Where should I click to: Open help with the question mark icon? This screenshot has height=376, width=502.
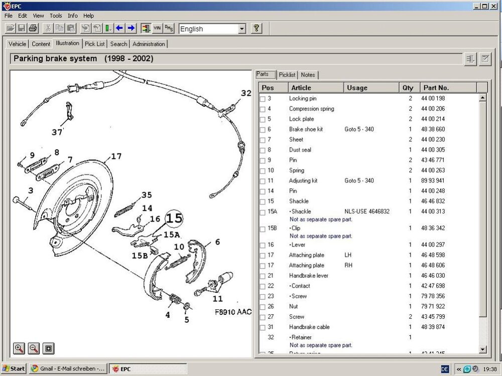256,28
